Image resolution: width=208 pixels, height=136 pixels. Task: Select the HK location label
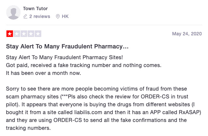pos(65,16)
